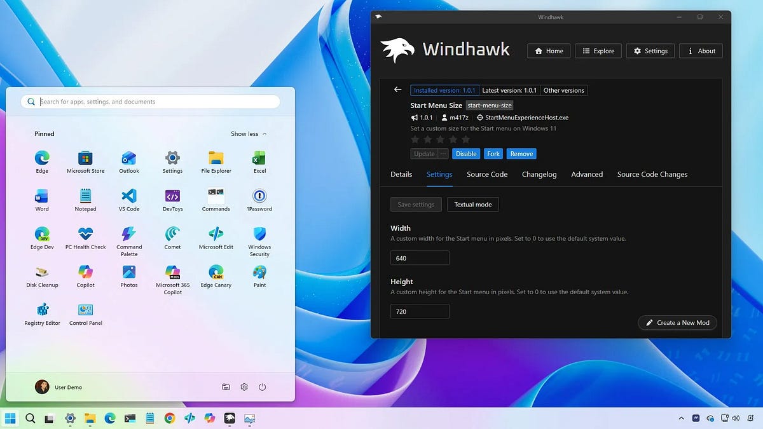
Task: Click the Windhawk icon on taskbar
Action: [x=230, y=418]
